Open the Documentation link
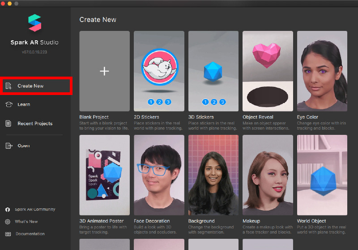The image size is (358, 250). (x=30, y=234)
